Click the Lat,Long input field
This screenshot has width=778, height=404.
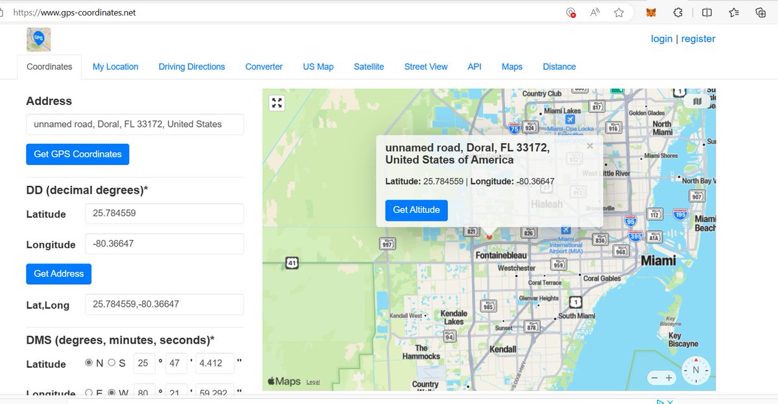164,304
